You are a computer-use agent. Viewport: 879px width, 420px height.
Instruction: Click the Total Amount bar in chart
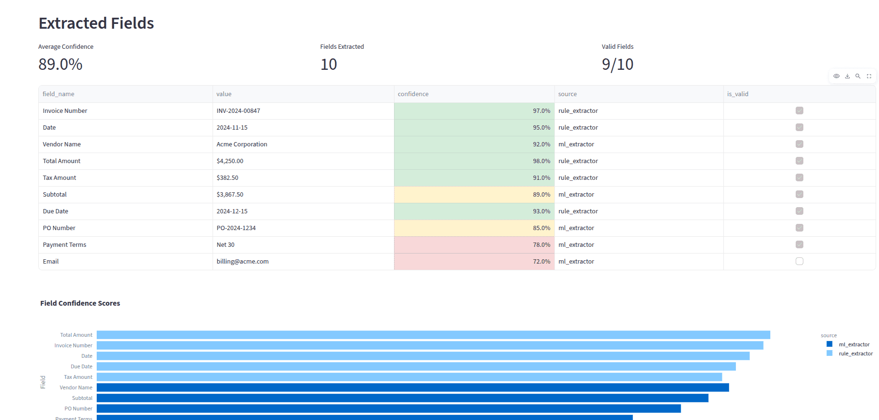(433, 335)
